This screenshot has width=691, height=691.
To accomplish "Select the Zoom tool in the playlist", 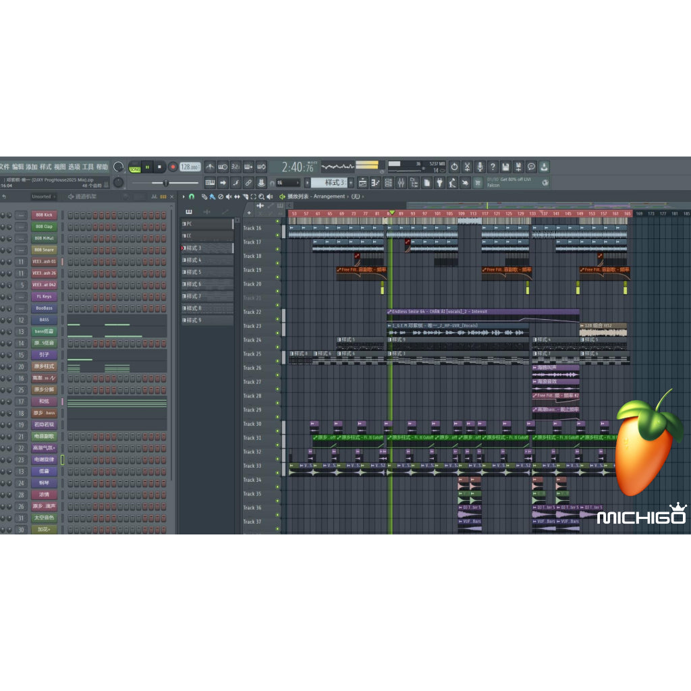I will coord(262,196).
